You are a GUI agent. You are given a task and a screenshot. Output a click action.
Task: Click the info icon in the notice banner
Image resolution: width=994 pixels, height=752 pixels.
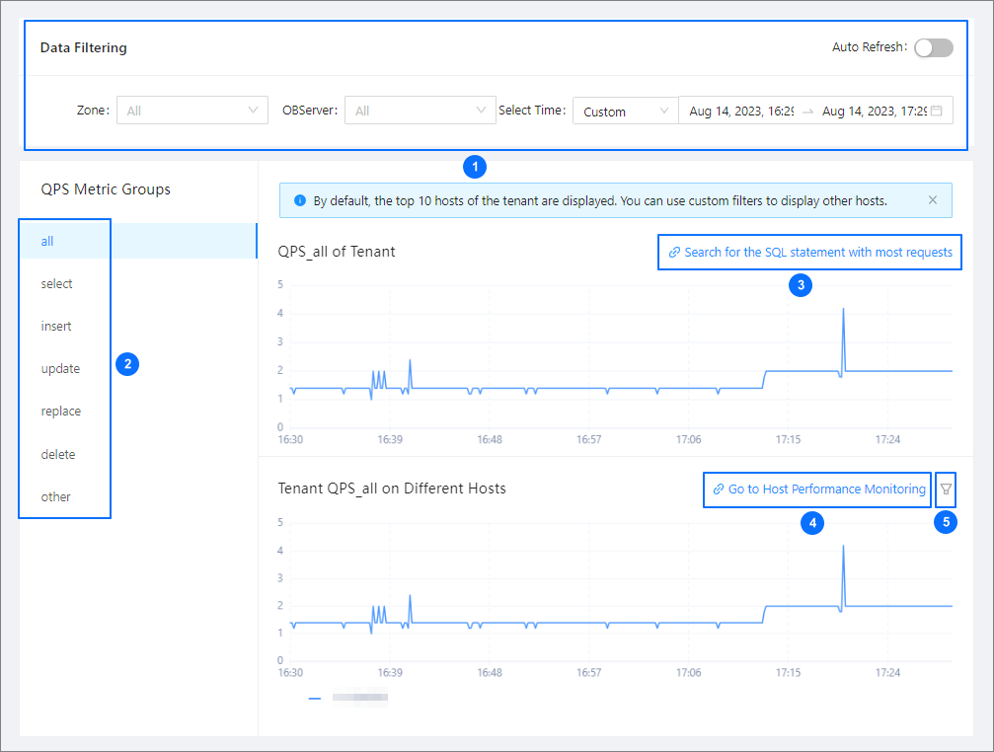coord(300,200)
